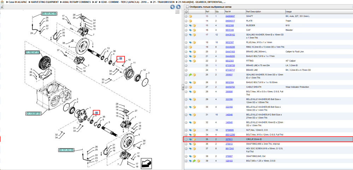Open Case IH AG APAC breadcrumb
This screenshot has height=170, width=353.
tap(18, 2)
